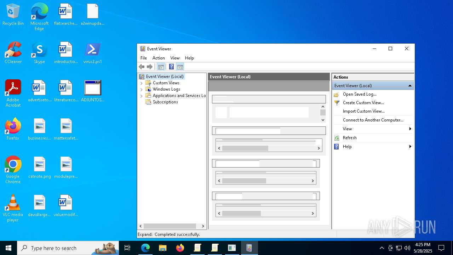This screenshot has width=453, height=255.
Task: Select the Skype desktop shortcut
Action: pyautogui.click(x=39, y=53)
